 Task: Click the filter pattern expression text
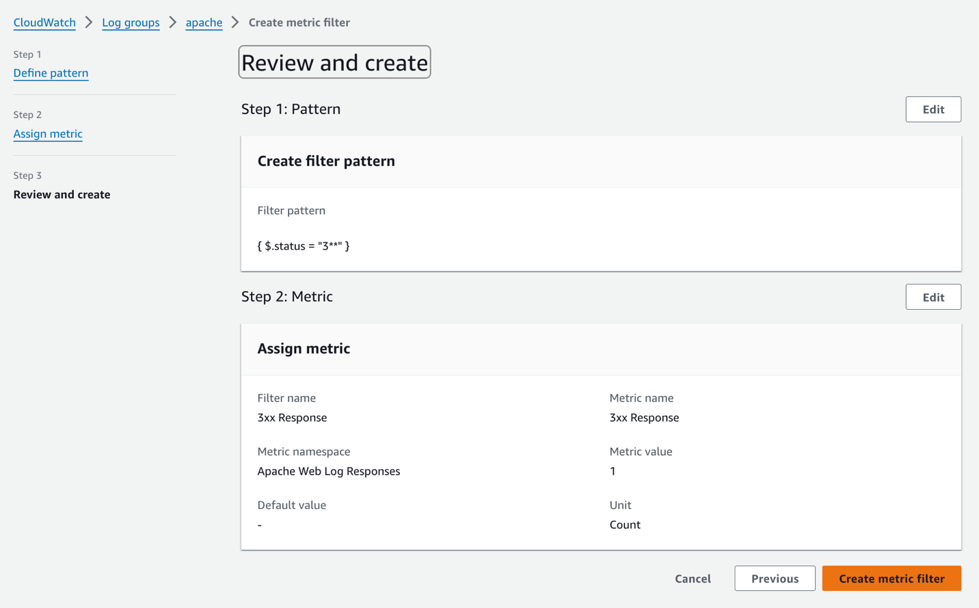coord(304,246)
